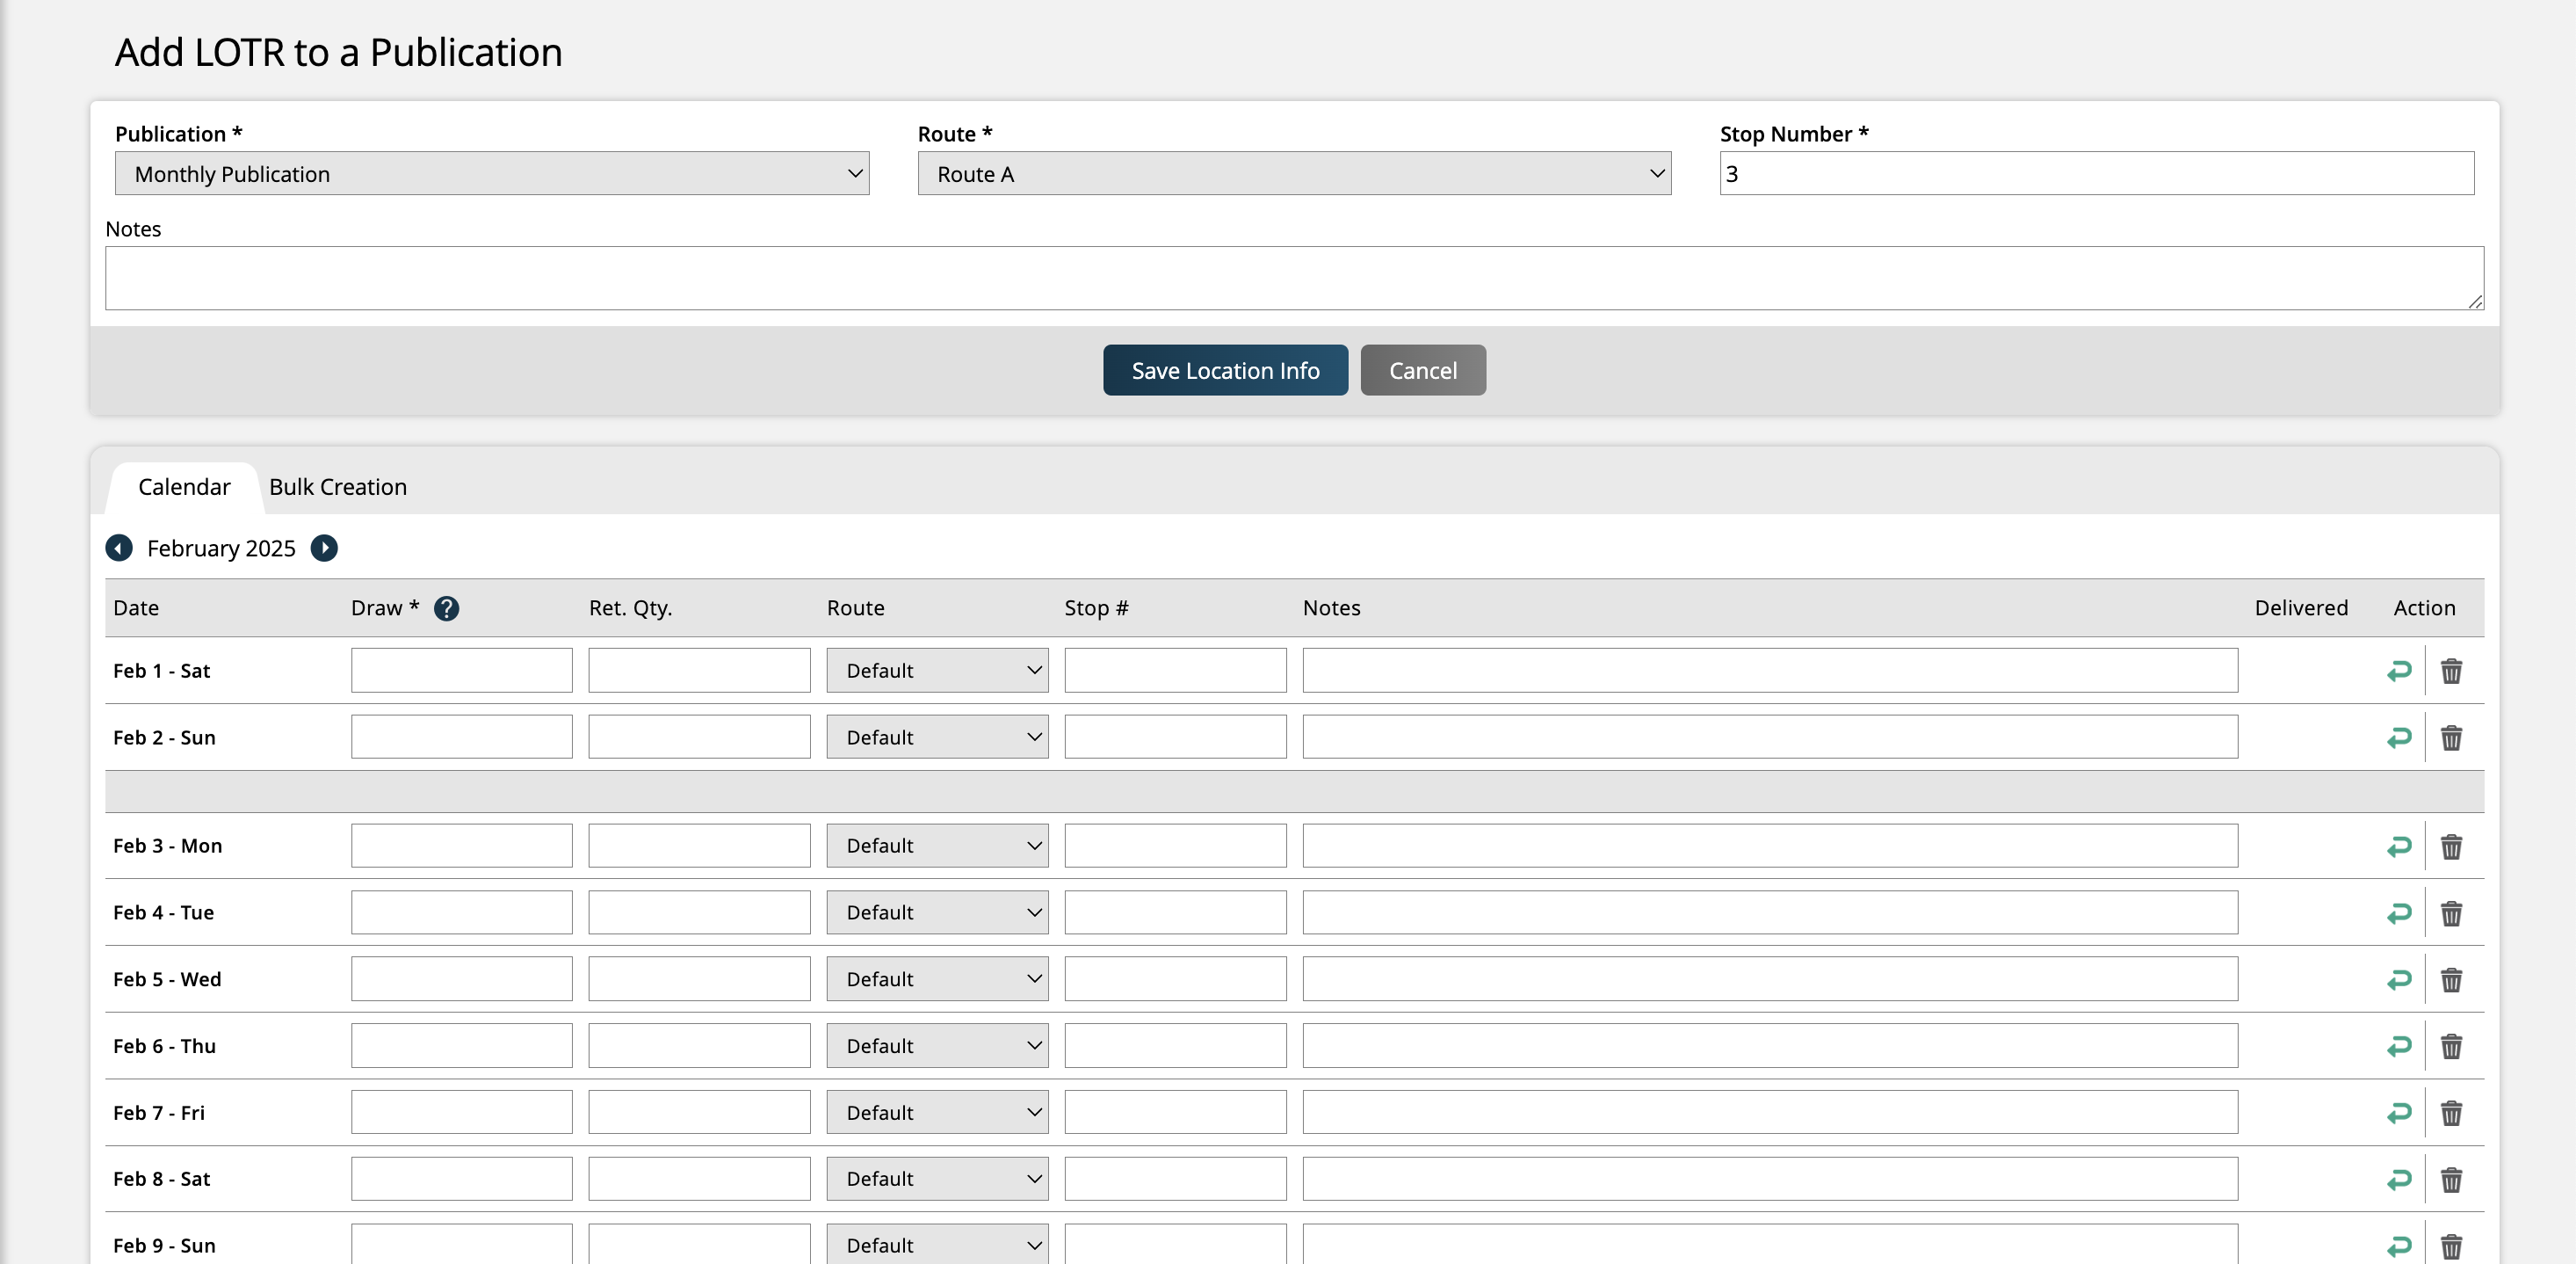Advance to next month after February 2025

click(324, 548)
